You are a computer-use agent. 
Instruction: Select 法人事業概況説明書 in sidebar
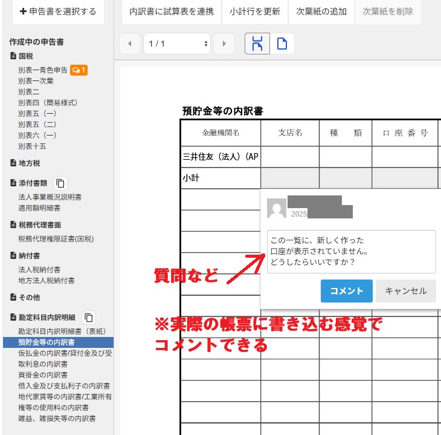point(50,197)
